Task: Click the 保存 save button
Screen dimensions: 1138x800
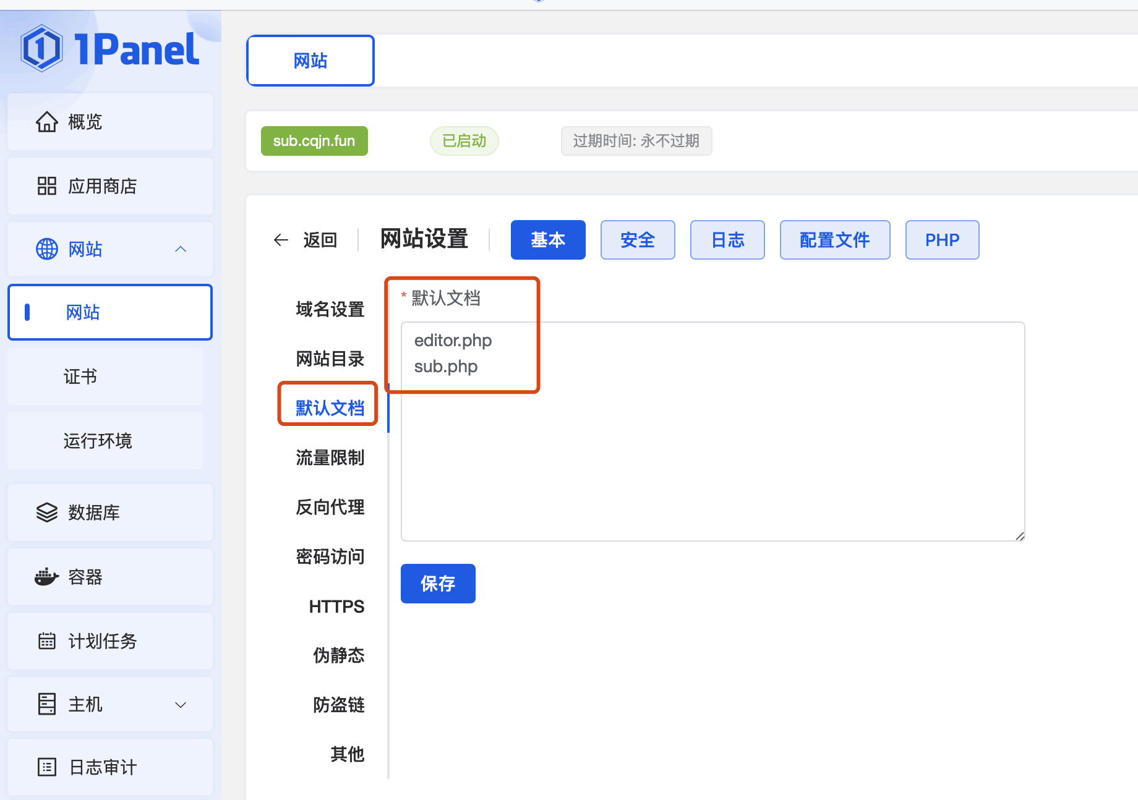Action: coord(437,583)
